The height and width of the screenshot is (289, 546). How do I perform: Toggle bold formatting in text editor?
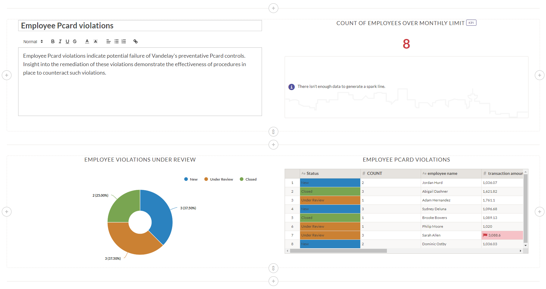53,41
